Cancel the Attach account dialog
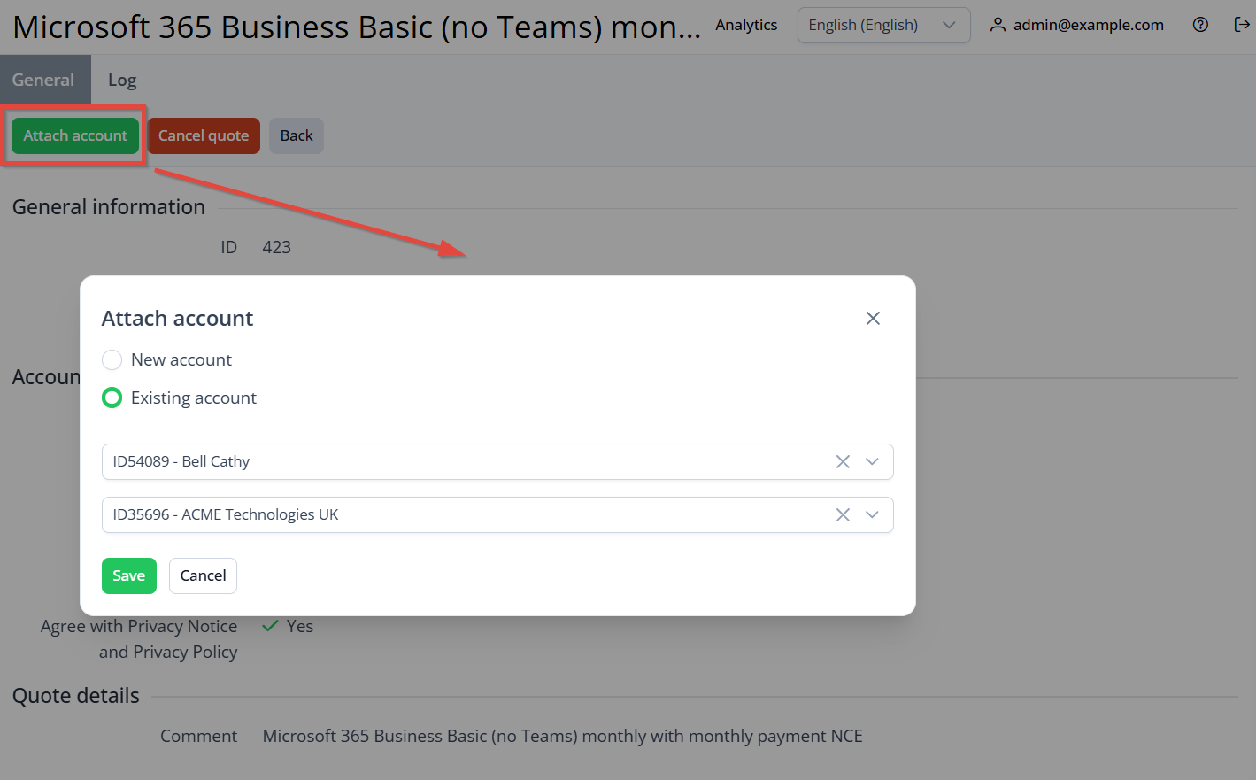1256x780 pixels. pos(203,575)
